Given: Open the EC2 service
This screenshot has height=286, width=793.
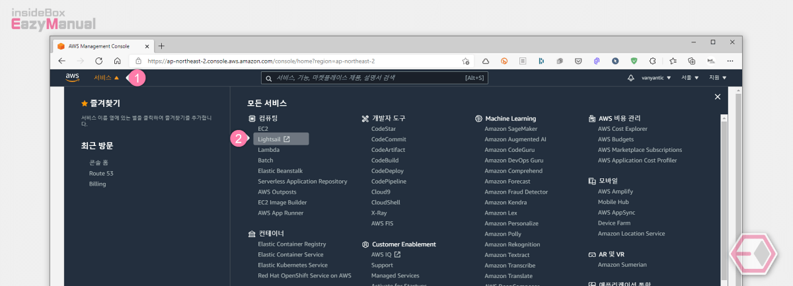Looking at the screenshot, I should [263, 129].
